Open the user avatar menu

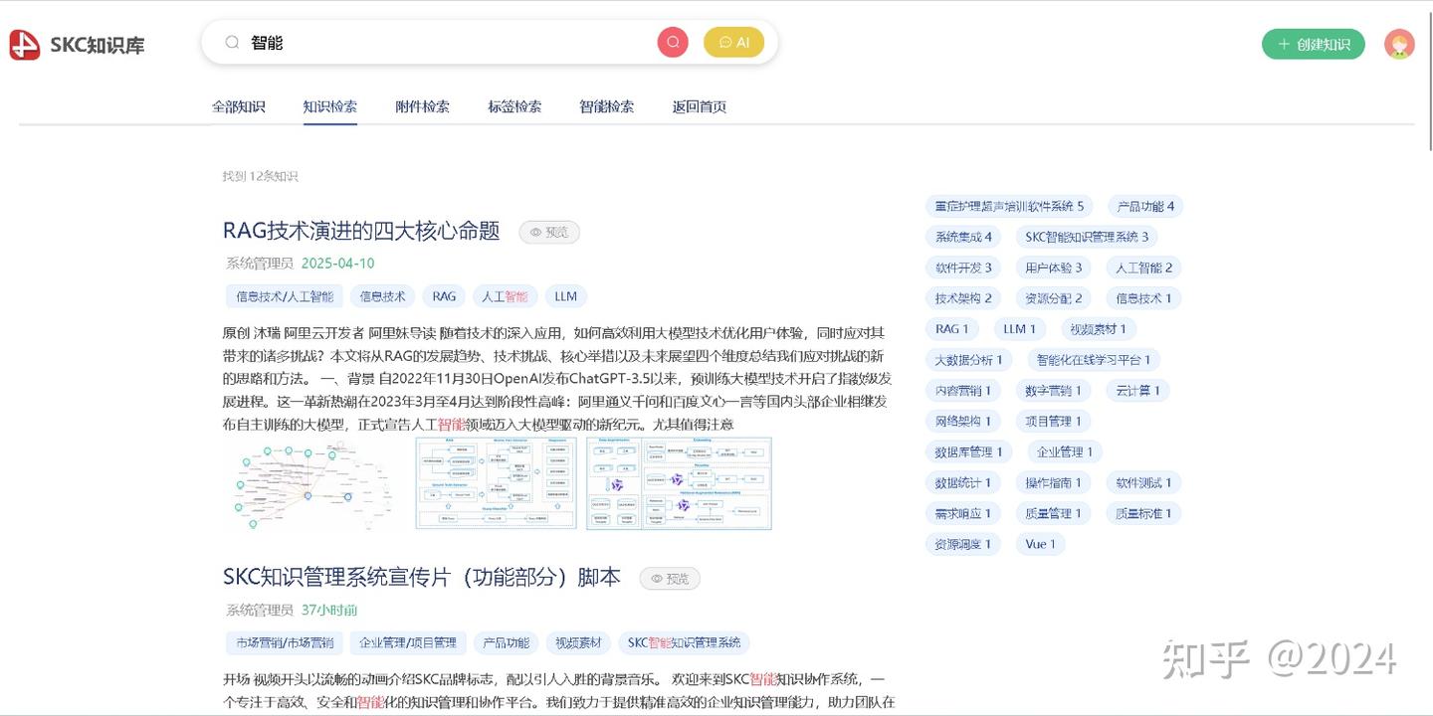[1399, 44]
